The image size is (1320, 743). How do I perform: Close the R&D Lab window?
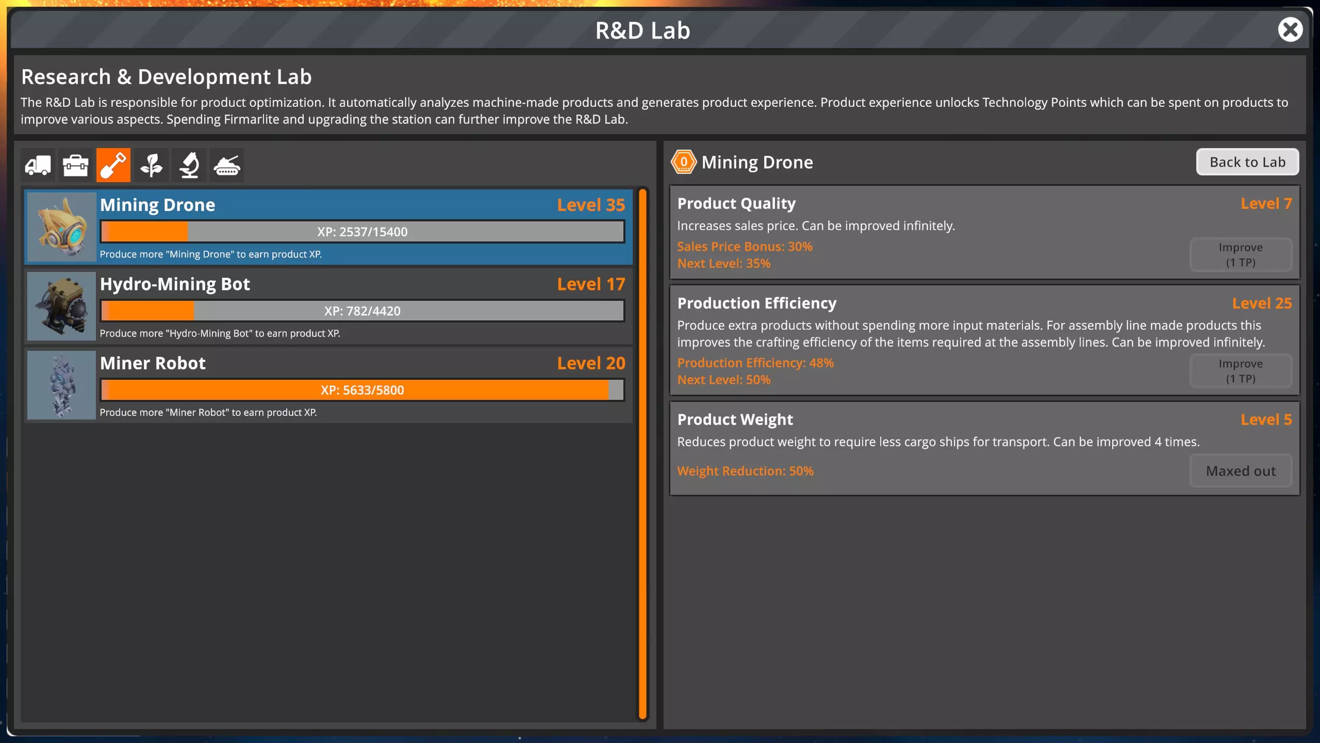[x=1290, y=29]
